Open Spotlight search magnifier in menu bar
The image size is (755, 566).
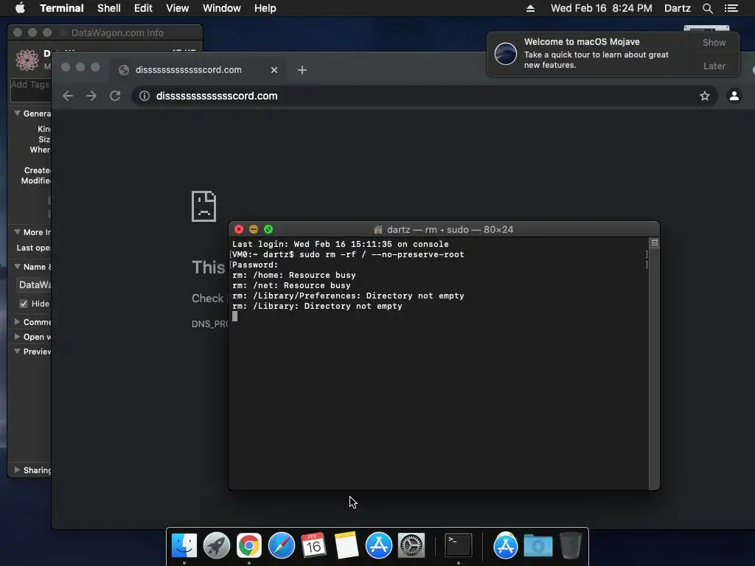pos(707,8)
